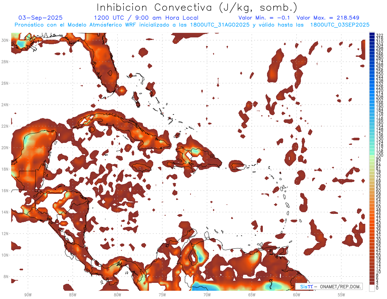Click the colorbar value '0'
This screenshot has width=387, height=299.
click(377, 289)
